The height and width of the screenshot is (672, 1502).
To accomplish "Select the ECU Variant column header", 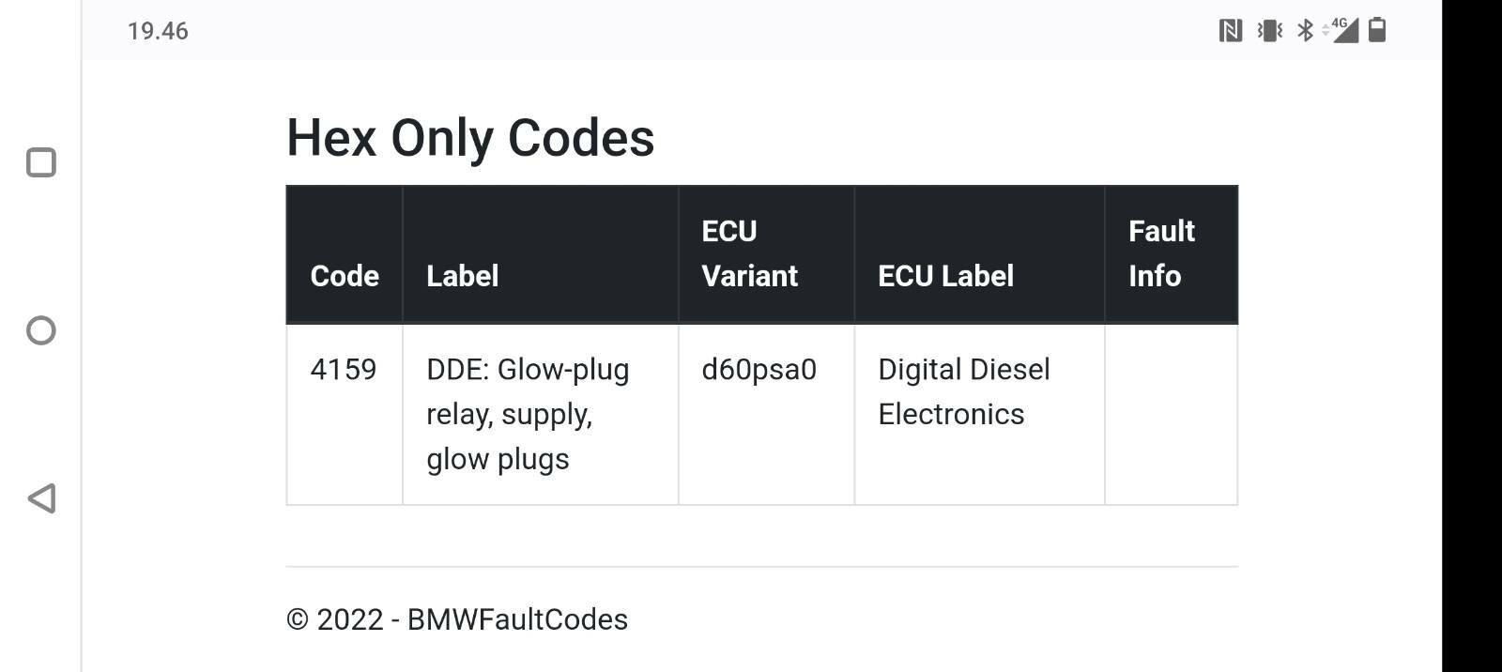I will pos(750,253).
